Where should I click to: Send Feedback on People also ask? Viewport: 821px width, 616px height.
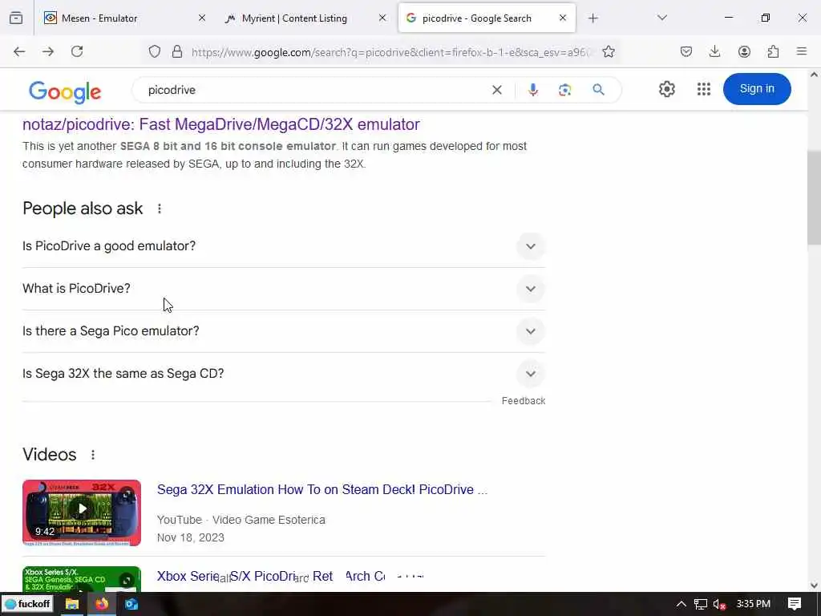coord(524,401)
